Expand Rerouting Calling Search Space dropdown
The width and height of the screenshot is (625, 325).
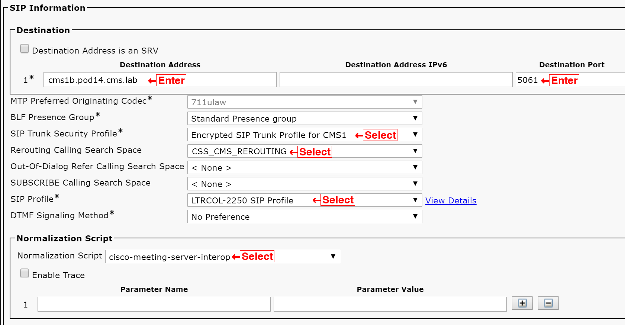tap(305, 151)
